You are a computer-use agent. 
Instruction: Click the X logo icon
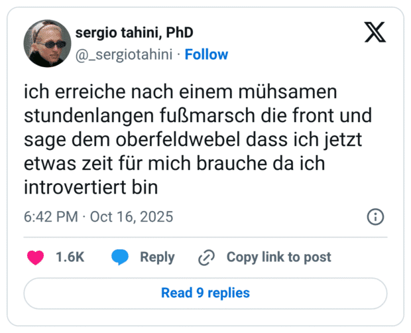pyautogui.click(x=375, y=31)
